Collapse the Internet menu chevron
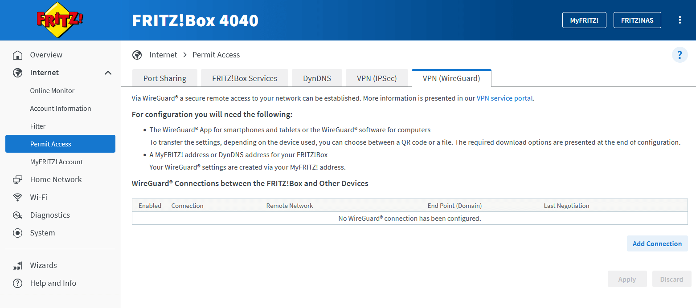696x308 pixels. click(x=108, y=73)
